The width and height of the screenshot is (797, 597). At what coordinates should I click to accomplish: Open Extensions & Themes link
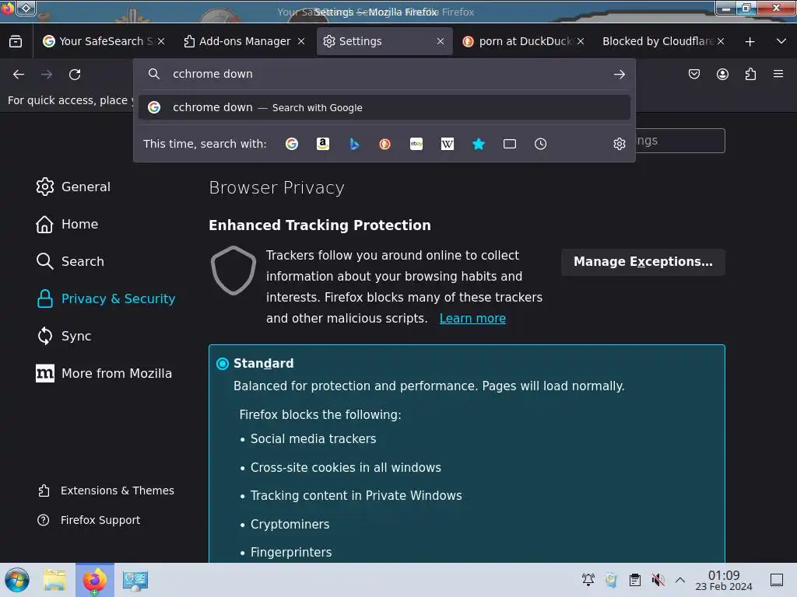[106, 491]
